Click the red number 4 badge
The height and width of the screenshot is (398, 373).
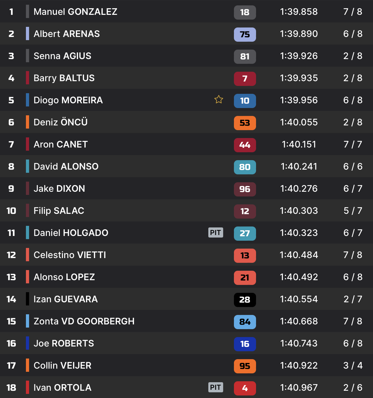245,388
